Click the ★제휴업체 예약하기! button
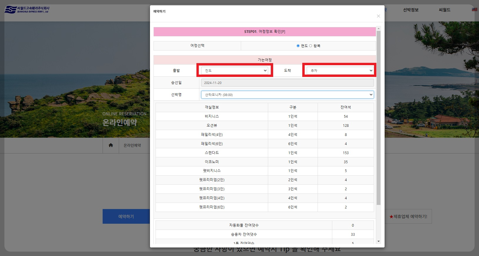The image size is (479, 256). [x=408, y=216]
